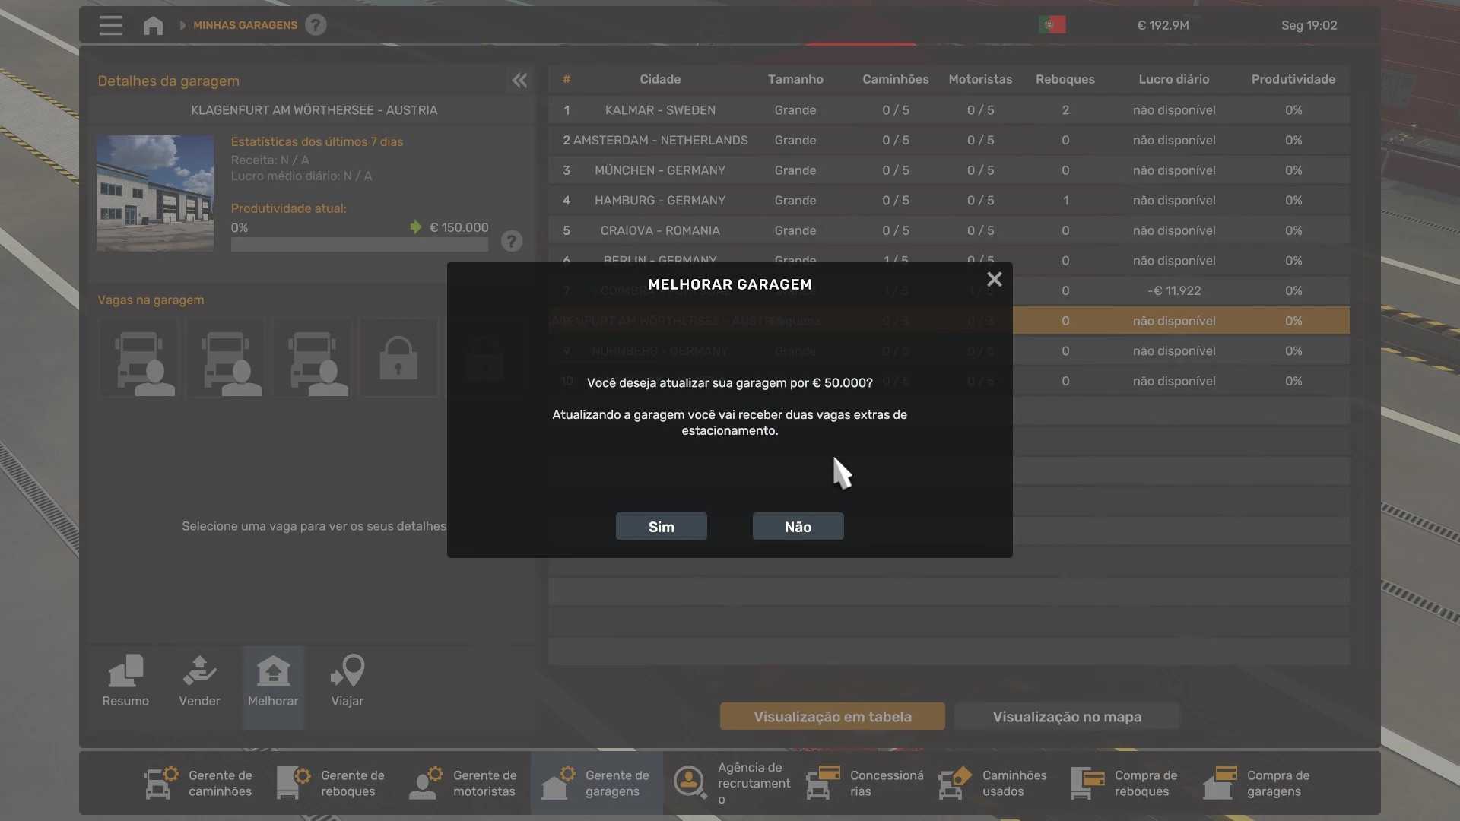The height and width of the screenshot is (821, 1460).
Task: Click the garage thumbnail image
Action: point(155,193)
